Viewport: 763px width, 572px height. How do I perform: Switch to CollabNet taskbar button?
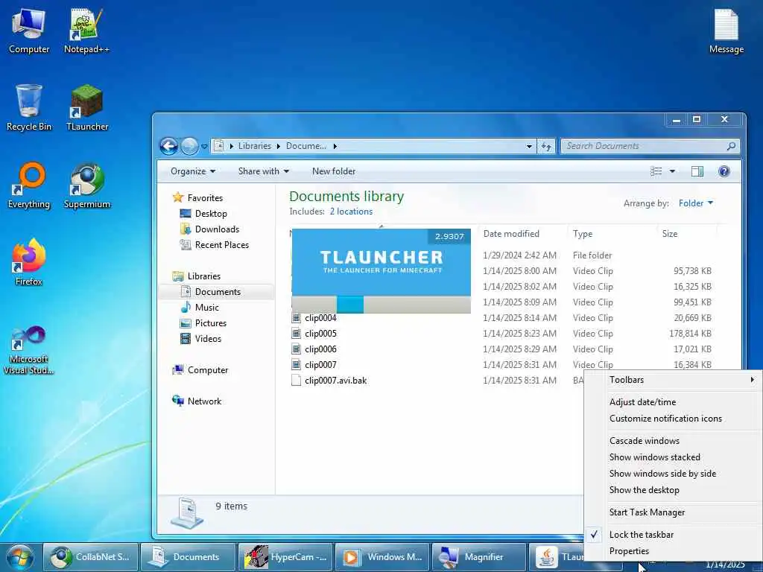(90, 557)
